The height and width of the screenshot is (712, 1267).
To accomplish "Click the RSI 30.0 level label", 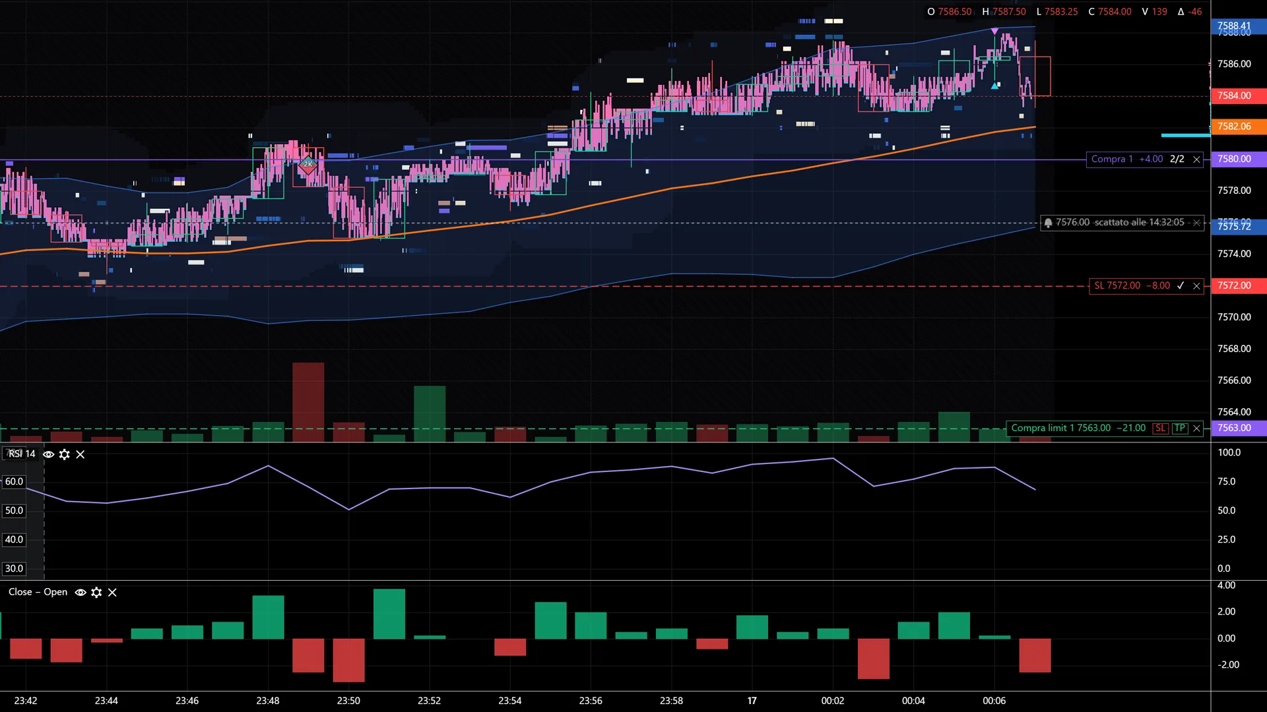I will (14, 569).
